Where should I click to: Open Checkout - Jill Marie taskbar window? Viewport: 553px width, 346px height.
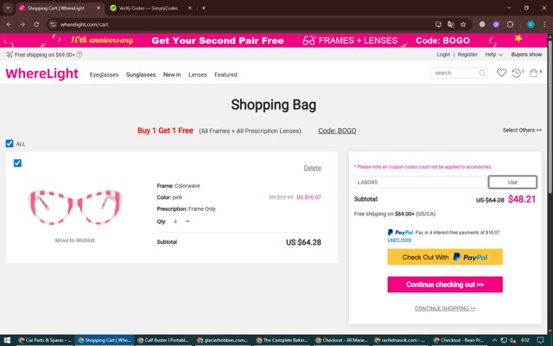point(342,340)
